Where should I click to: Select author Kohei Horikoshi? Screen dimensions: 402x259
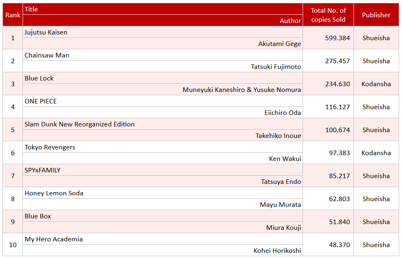(x=277, y=250)
